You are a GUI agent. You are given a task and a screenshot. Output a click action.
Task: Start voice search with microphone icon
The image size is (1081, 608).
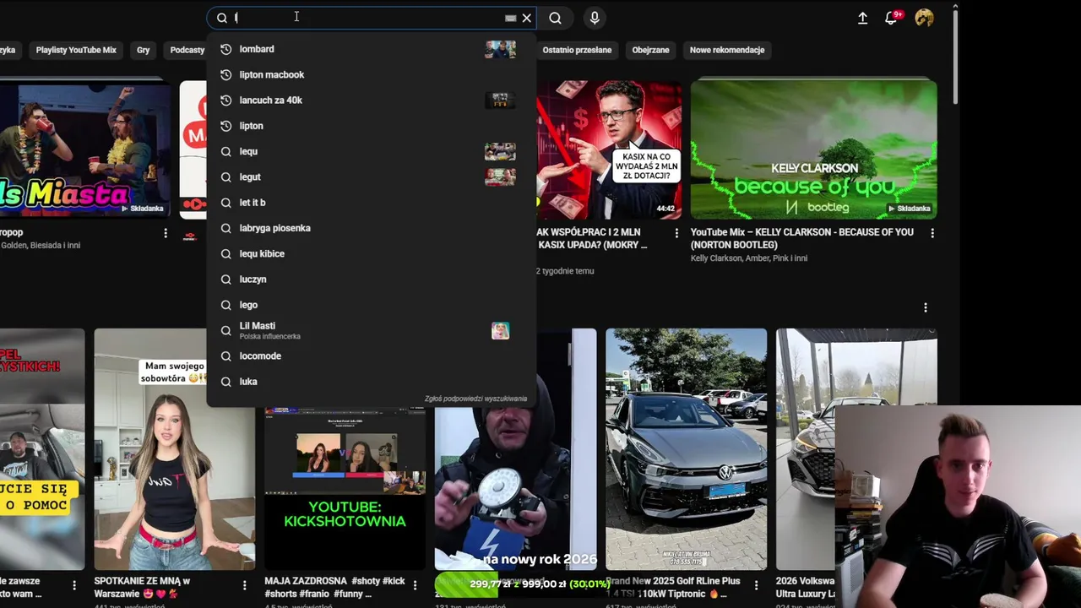point(595,18)
